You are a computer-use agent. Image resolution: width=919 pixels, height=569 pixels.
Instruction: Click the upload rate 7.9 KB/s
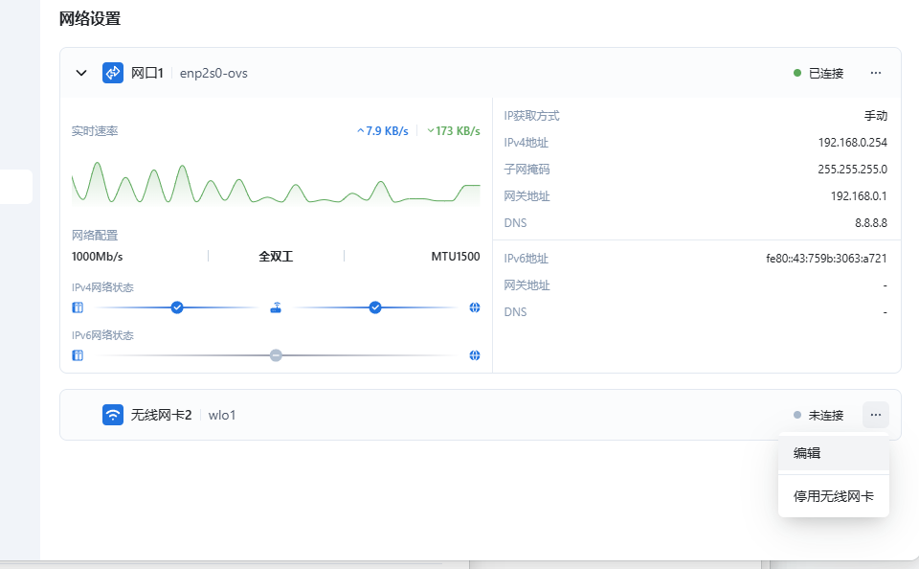pos(383,131)
